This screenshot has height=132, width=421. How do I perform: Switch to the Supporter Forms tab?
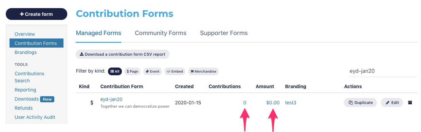224,33
